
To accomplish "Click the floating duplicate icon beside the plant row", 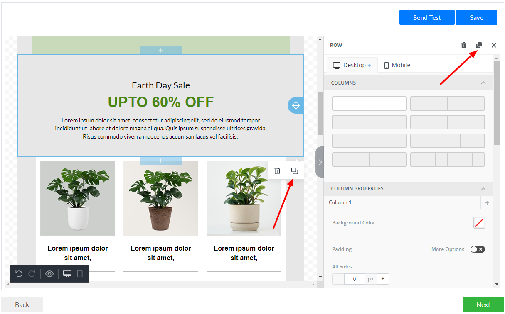I will pos(295,170).
